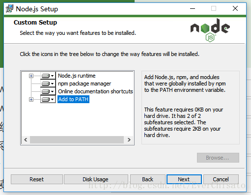Click the Node.js Setup installer icon in title bar
Viewport: 251px width, 195px height.
[9, 9]
